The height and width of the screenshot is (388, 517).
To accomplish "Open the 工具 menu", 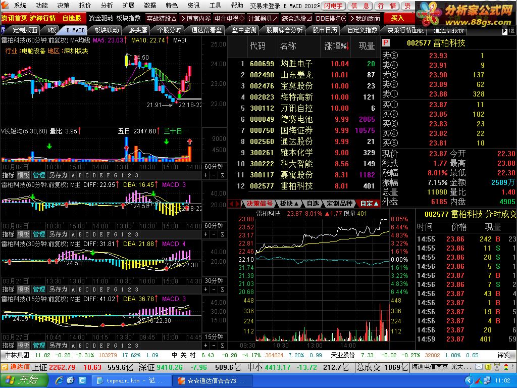I will tap(215, 5).
